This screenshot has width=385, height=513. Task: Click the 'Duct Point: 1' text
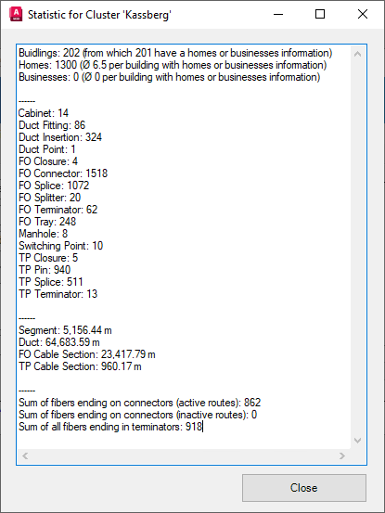click(47, 149)
